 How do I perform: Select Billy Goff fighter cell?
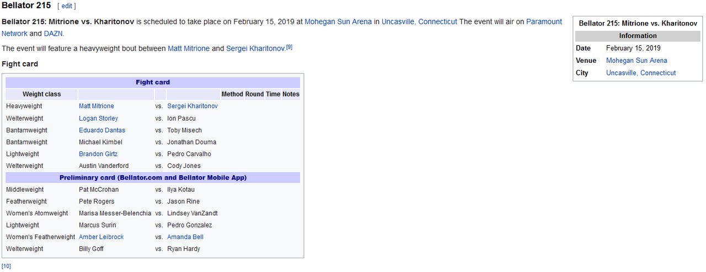tap(91, 249)
